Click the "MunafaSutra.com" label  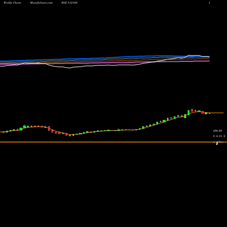[x=41, y=3]
